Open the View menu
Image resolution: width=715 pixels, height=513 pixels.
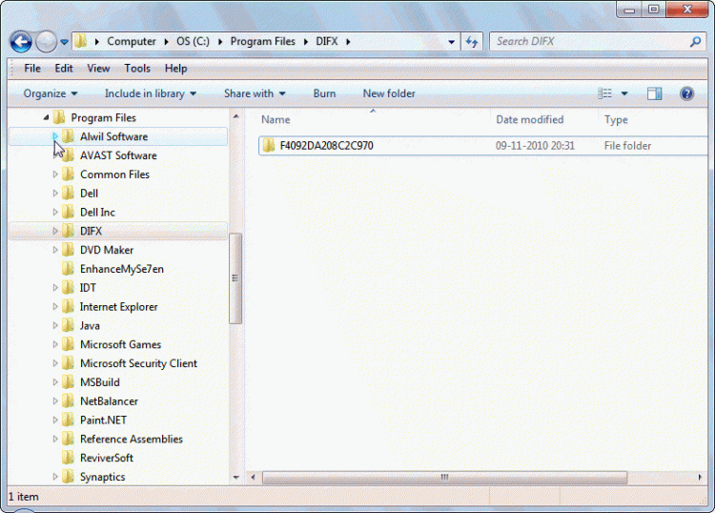click(98, 69)
